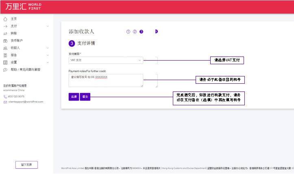Click the reports (报告) document icon
294x174 pixels.
(x=5, y=55)
